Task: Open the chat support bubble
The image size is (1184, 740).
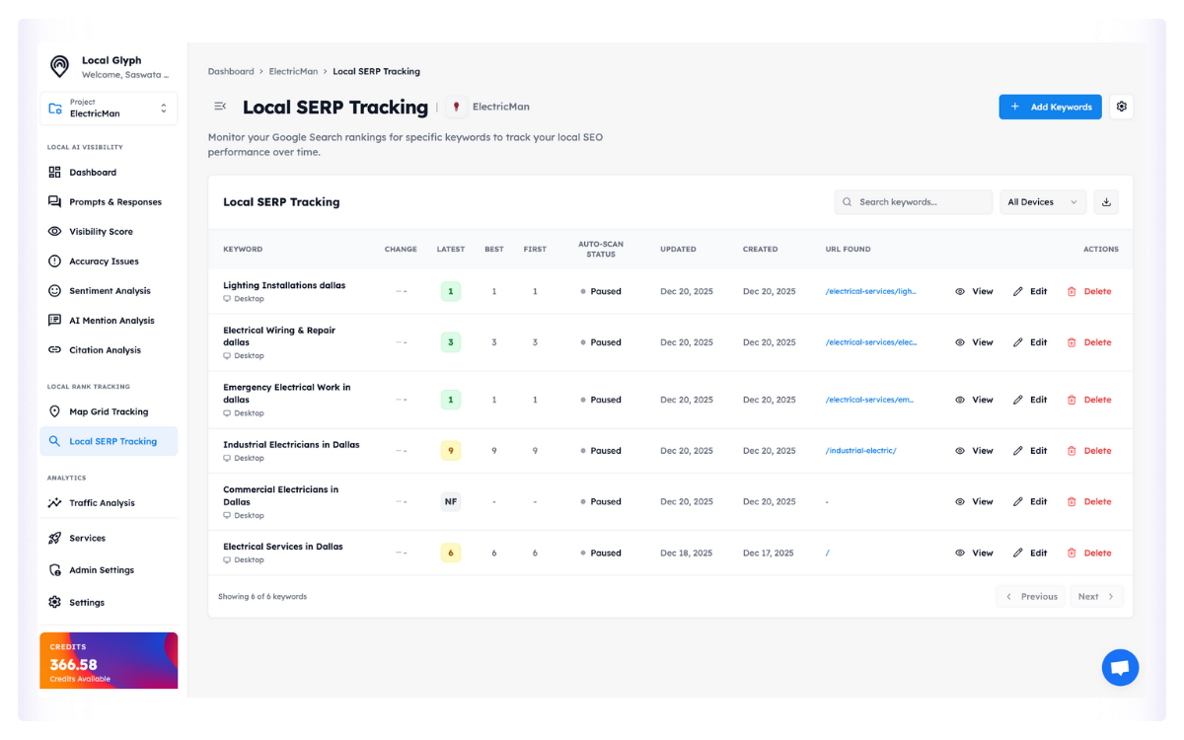Action: coord(1120,668)
